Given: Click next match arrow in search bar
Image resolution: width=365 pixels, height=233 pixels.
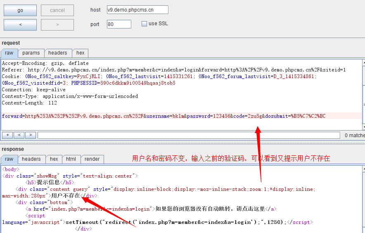Looking at the screenshot, I should [x=31, y=135].
